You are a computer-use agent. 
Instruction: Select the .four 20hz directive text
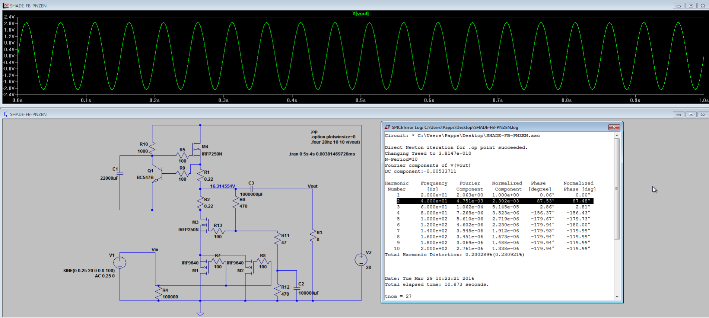(336, 142)
